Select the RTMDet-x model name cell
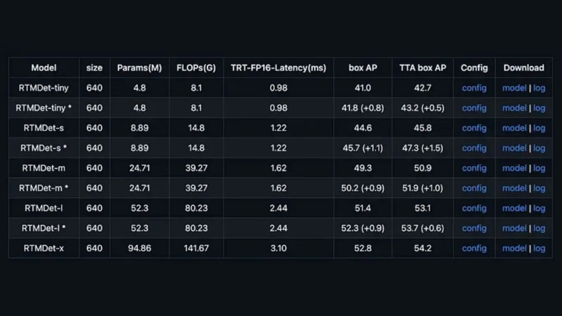562x316 pixels. [44, 249]
